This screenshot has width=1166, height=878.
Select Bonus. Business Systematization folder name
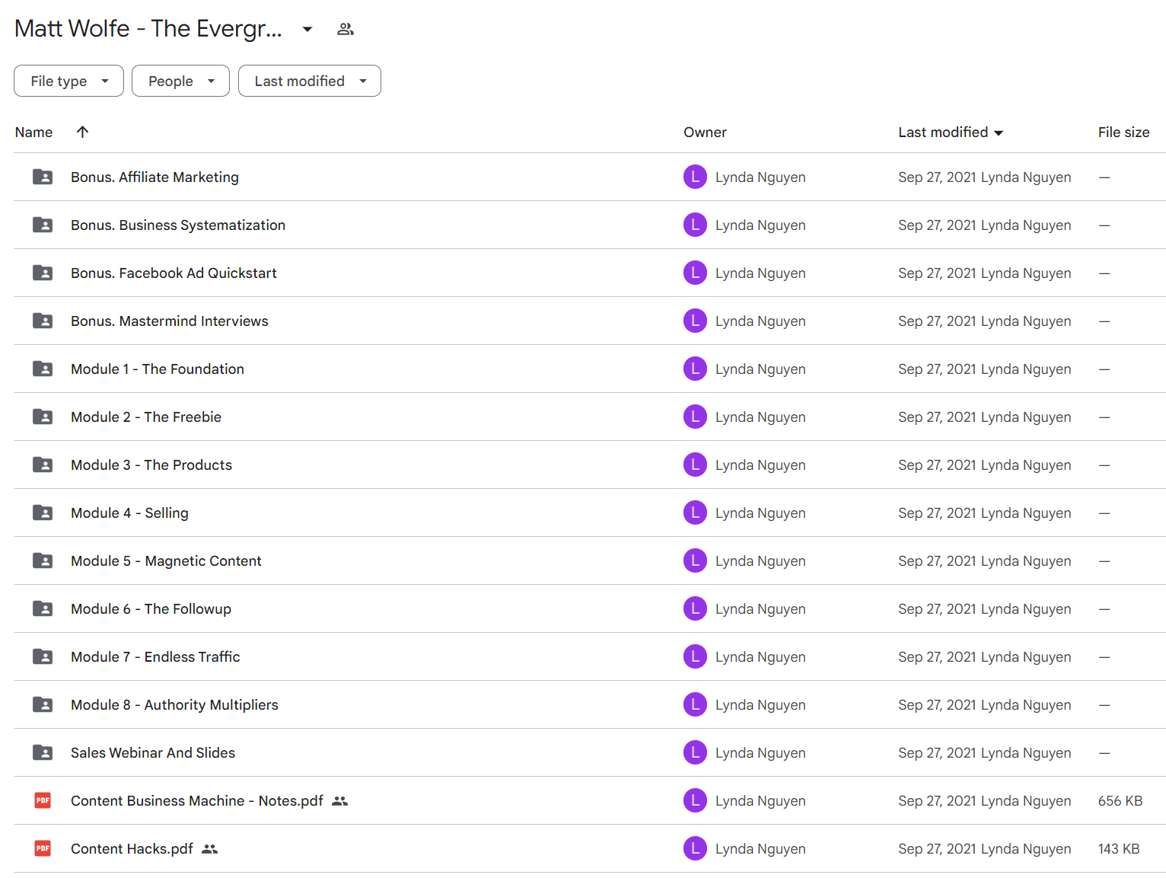[178, 225]
